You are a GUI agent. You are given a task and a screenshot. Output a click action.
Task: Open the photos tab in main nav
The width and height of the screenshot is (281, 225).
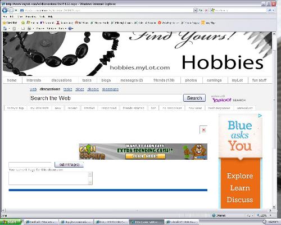coord(191,80)
